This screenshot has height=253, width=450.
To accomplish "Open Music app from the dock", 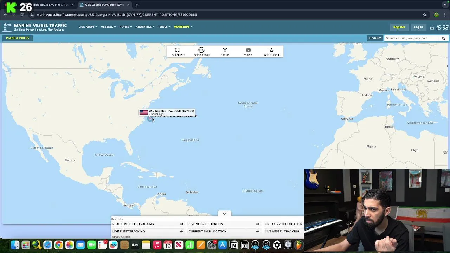I will tap(157, 245).
